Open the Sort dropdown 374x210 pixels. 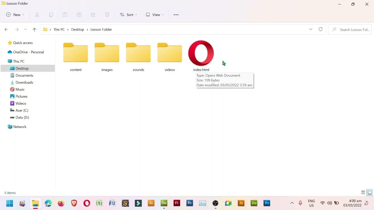point(128,15)
